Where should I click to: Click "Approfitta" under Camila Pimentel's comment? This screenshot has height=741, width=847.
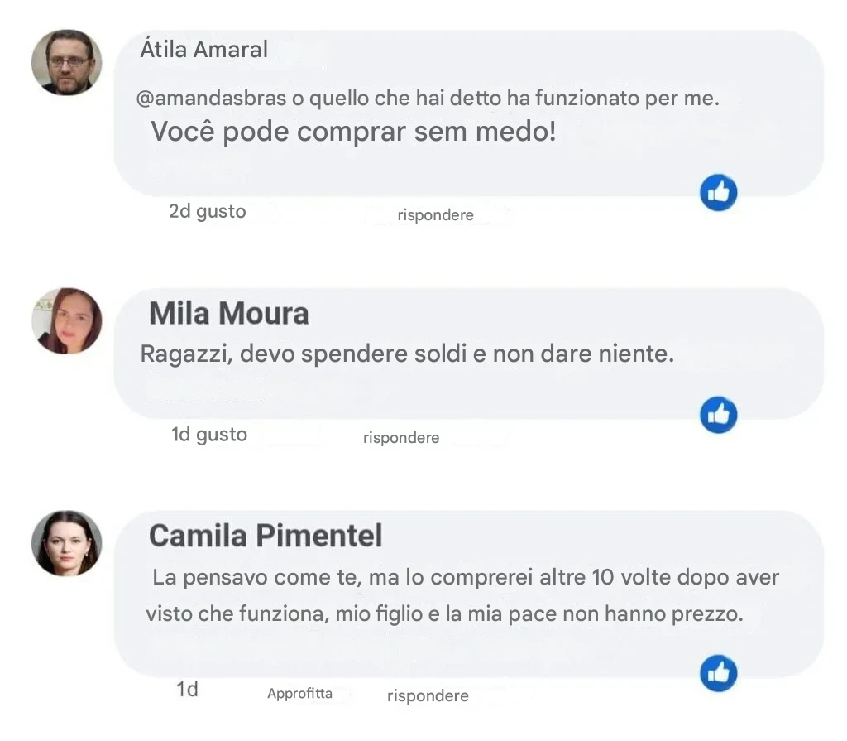pyautogui.click(x=299, y=694)
